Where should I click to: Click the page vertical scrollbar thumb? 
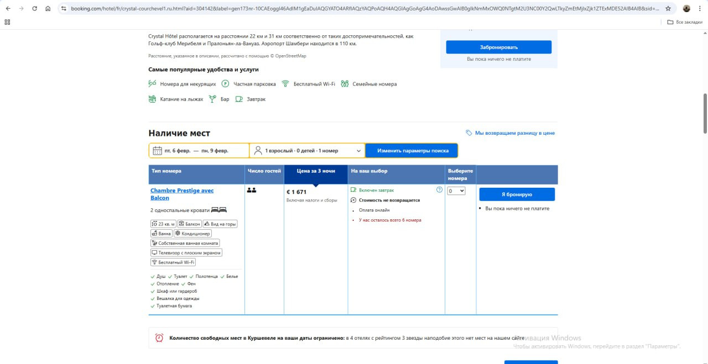coord(705,113)
